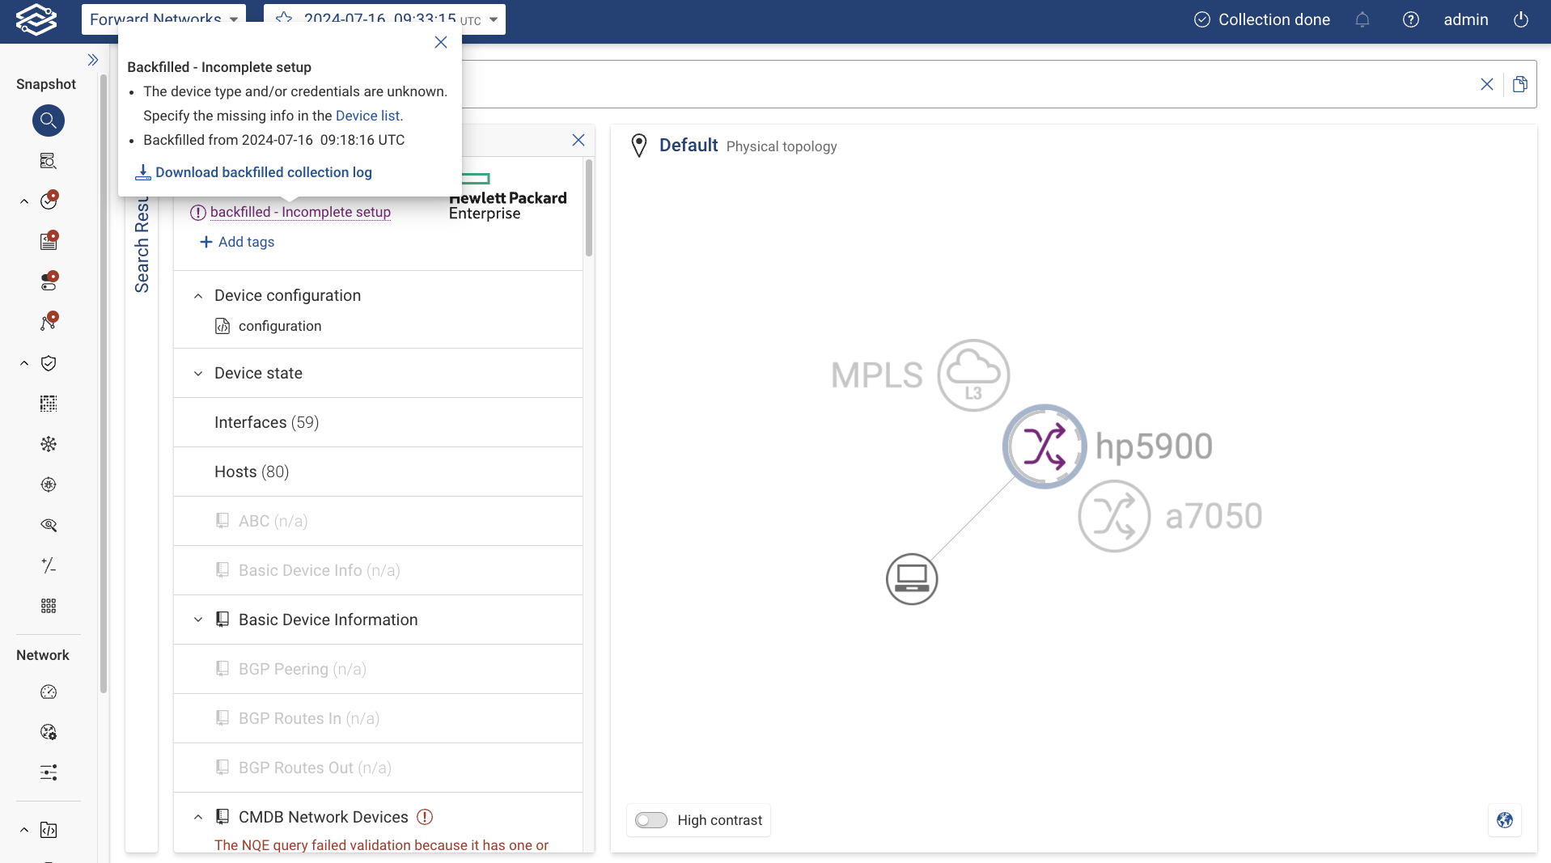Expand Basic Device Information section
The width and height of the screenshot is (1551, 863).
198,620
